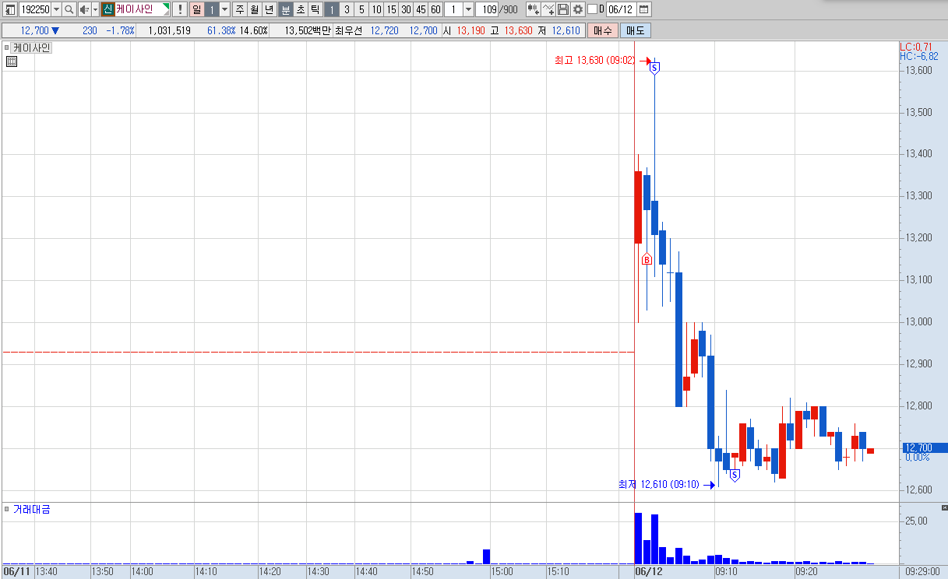Select minute 분 chart period
The width and height of the screenshot is (948, 579).
tap(285, 9)
